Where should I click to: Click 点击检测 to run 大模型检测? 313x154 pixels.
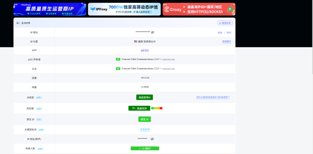[x=145, y=130]
